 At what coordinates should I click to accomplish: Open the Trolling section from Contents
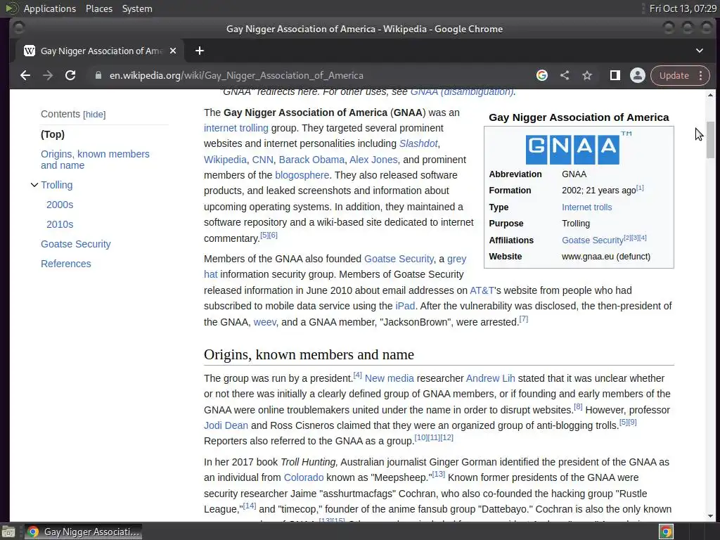pyautogui.click(x=56, y=185)
